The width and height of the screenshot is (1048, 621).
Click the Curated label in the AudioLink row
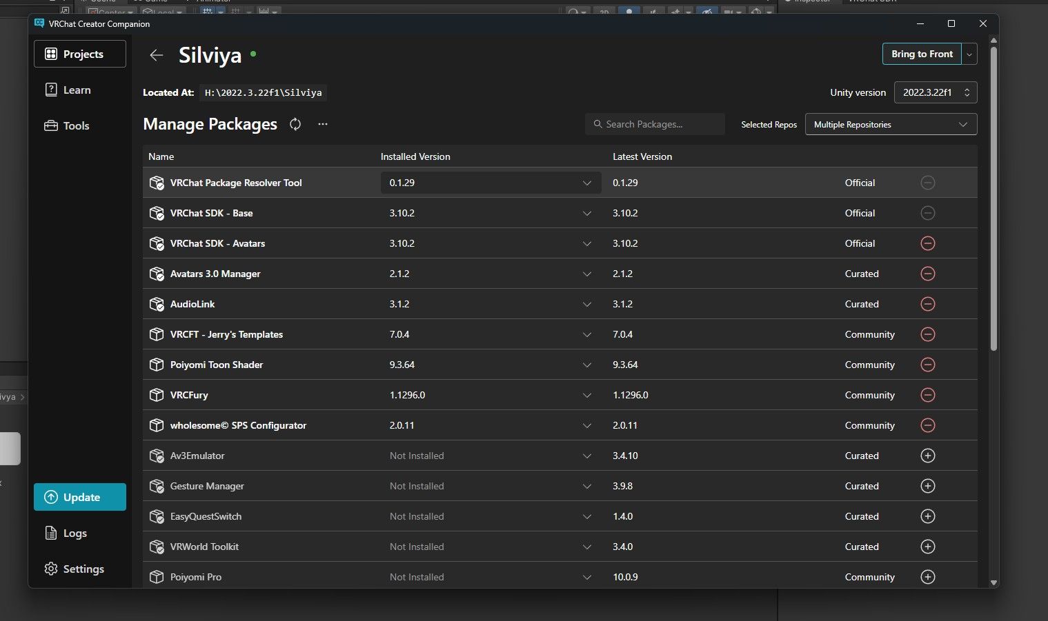pos(862,304)
